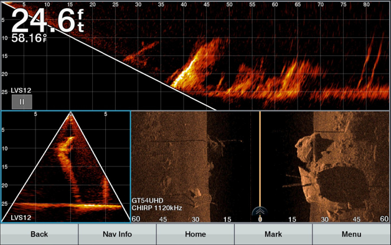The width and height of the screenshot is (391, 245).
Task: Tap the 24.6 ft depth readout
Action: [47, 21]
